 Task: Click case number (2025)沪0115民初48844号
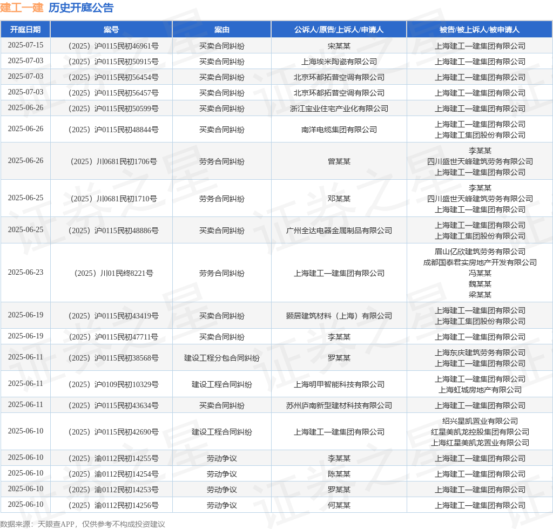pyautogui.click(x=113, y=130)
